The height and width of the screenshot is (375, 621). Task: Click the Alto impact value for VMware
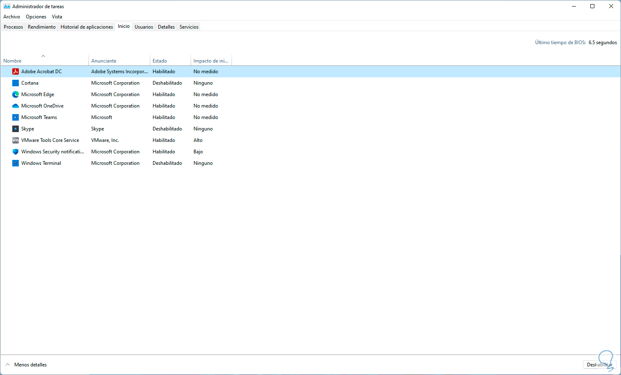tap(198, 140)
